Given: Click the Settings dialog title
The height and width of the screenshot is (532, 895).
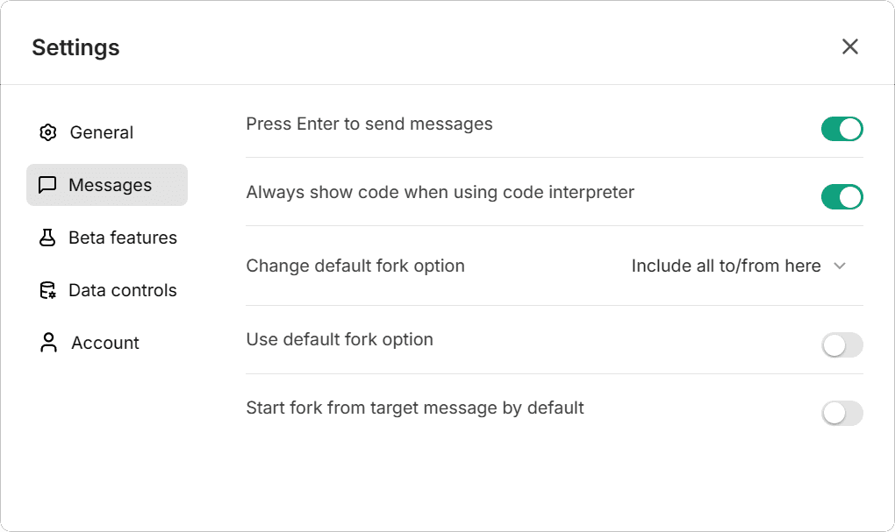Looking at the screenshot, I should point(75,47).
